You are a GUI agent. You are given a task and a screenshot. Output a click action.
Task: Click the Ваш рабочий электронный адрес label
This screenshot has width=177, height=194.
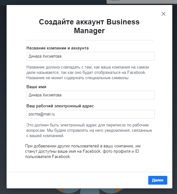point(60,106)
